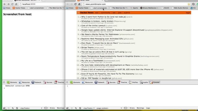
Task: Open Hacker News 'submit' page
Action: click(x=127, y=13)
